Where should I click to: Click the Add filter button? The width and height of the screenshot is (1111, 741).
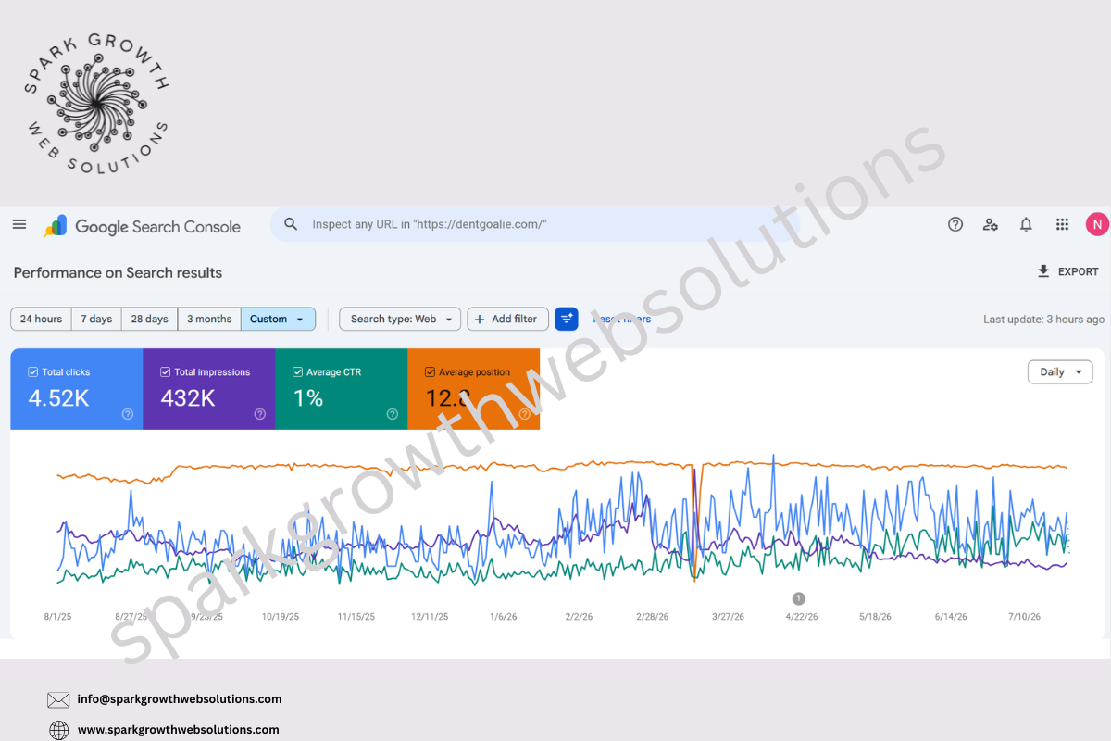[x=507, y=319]
